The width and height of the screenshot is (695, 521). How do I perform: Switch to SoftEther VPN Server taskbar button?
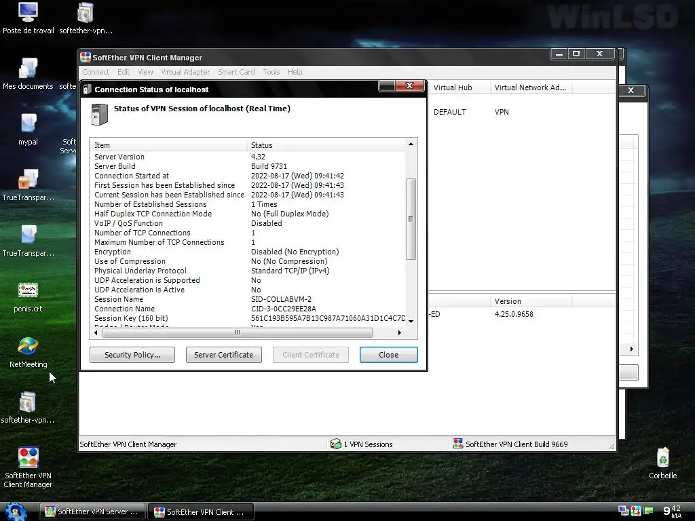92,512
